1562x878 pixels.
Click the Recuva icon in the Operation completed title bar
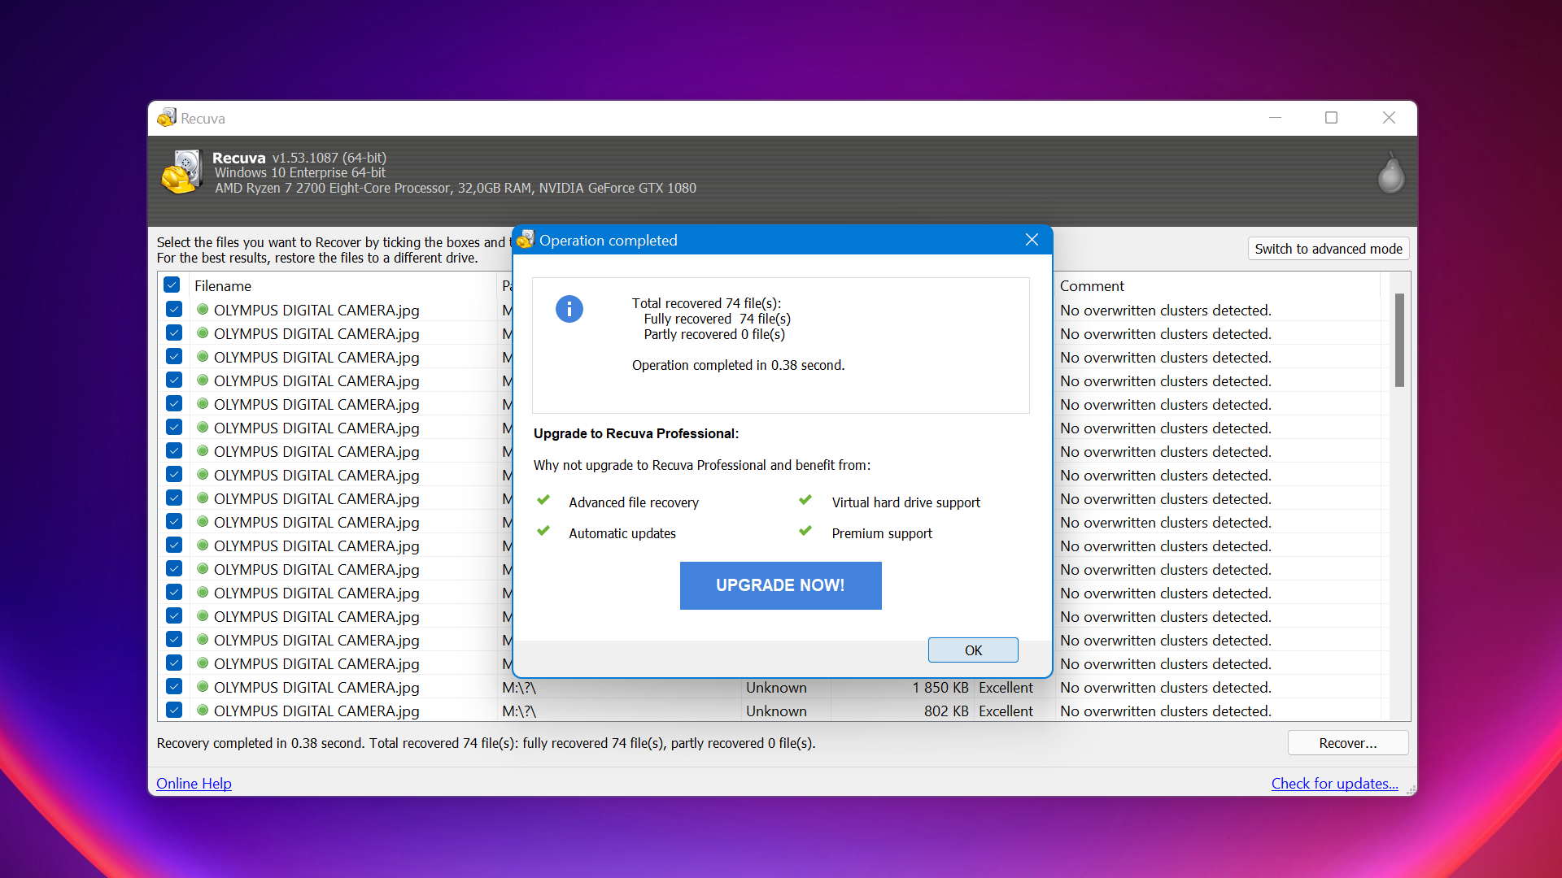pos(526,240)
